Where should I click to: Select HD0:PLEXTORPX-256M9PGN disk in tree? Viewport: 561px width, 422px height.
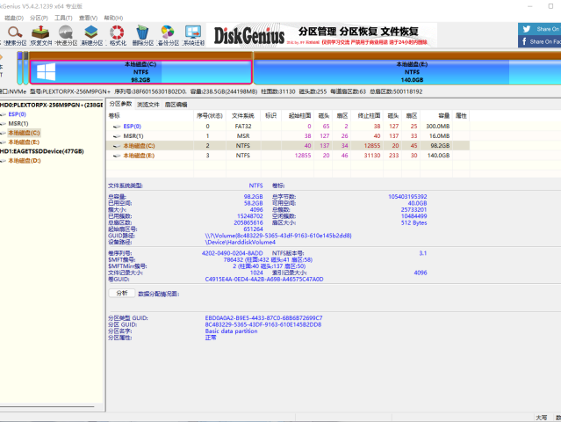pos(52,105)
